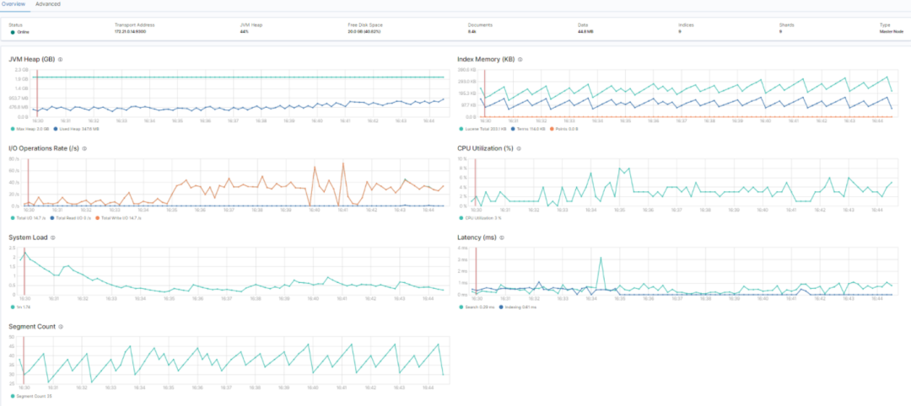Show info for I/O Operations Rate chart
This screenshot has width=911, height=406.
[84, 148]
